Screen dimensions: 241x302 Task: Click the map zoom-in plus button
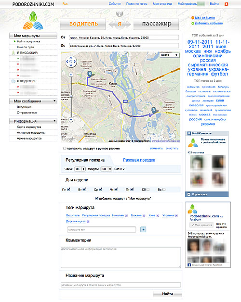[71, 75]
